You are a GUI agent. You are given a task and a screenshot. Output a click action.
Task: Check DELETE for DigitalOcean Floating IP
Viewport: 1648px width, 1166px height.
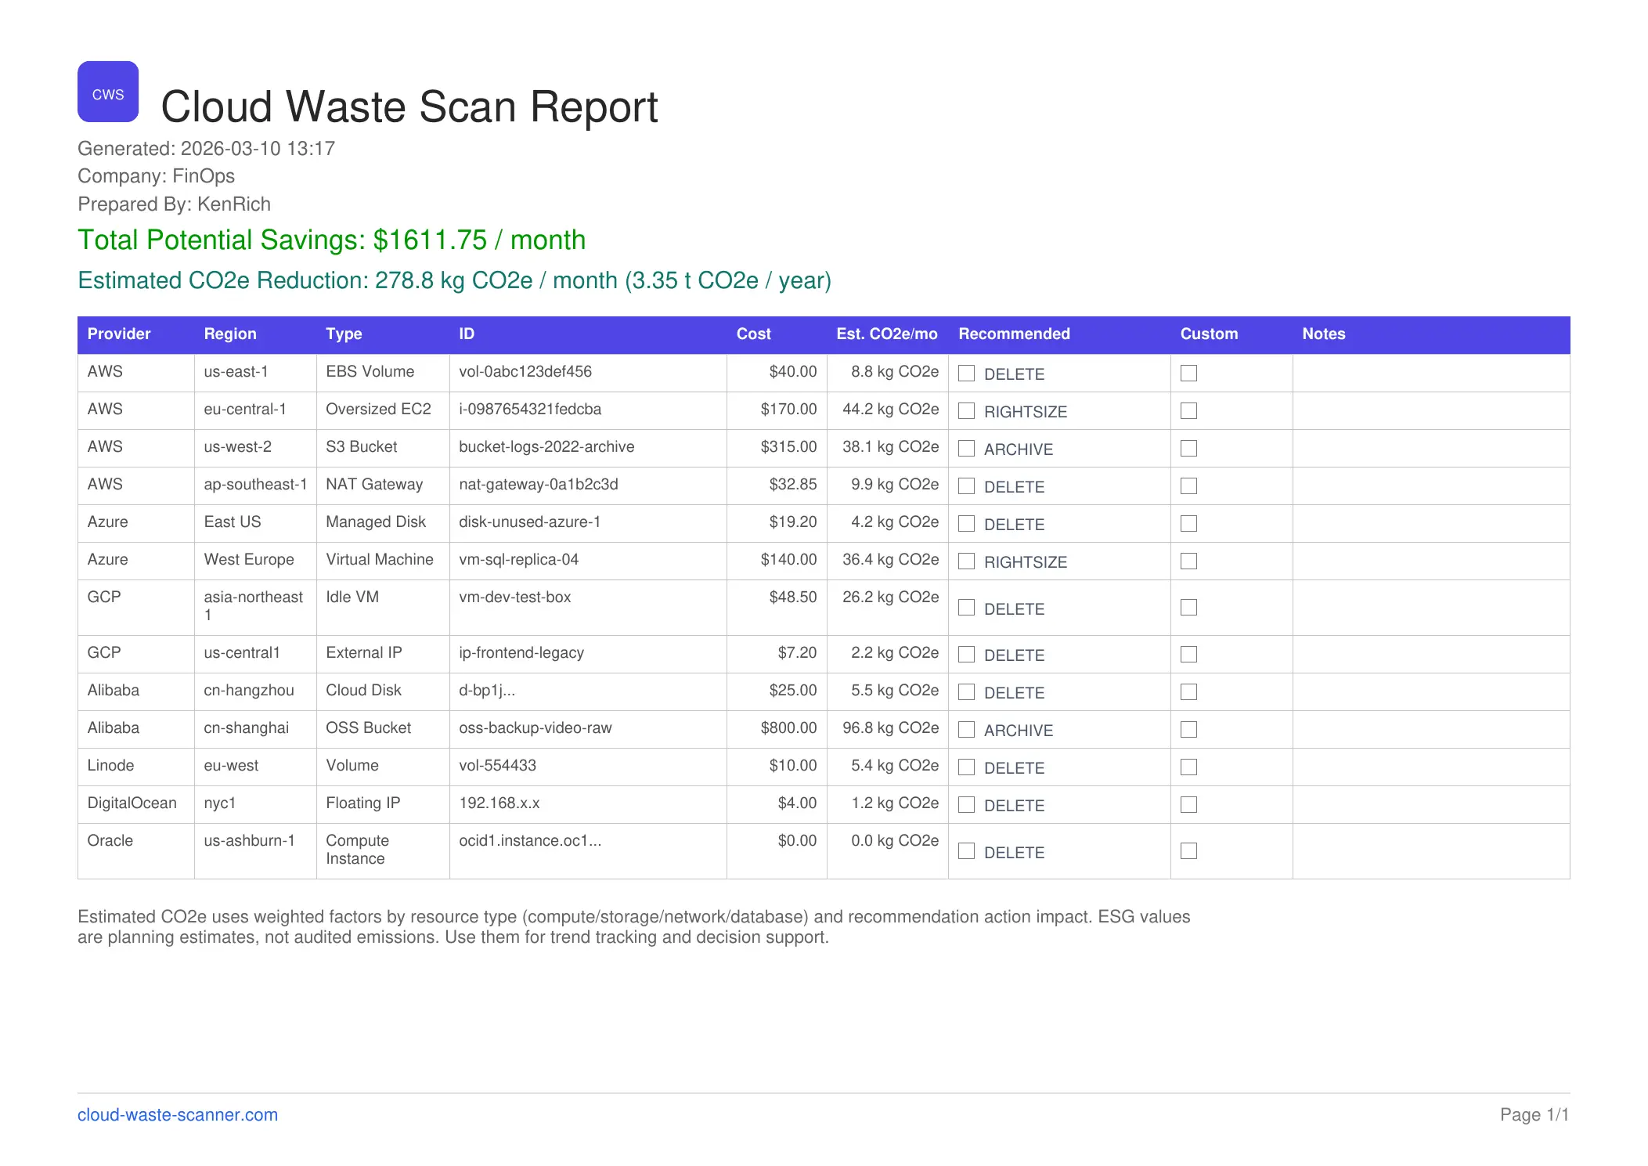click(x=967, y=804)
